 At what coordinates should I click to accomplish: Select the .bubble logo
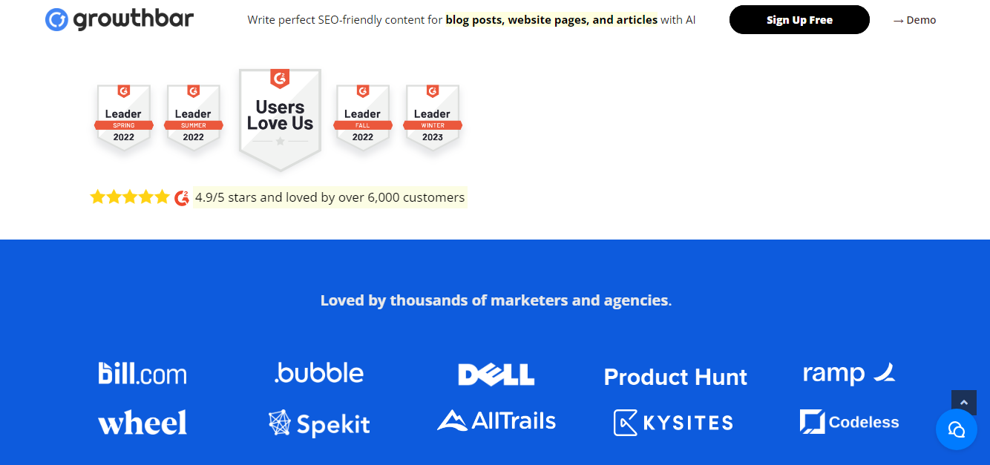pyautogui.click(x=319, y=372)
